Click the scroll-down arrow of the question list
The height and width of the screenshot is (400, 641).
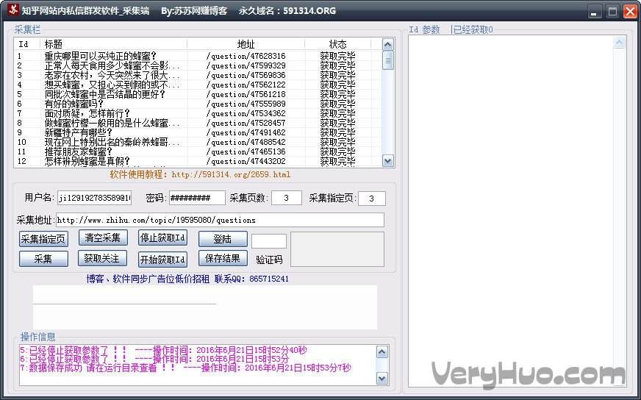(x=388, y=161)
